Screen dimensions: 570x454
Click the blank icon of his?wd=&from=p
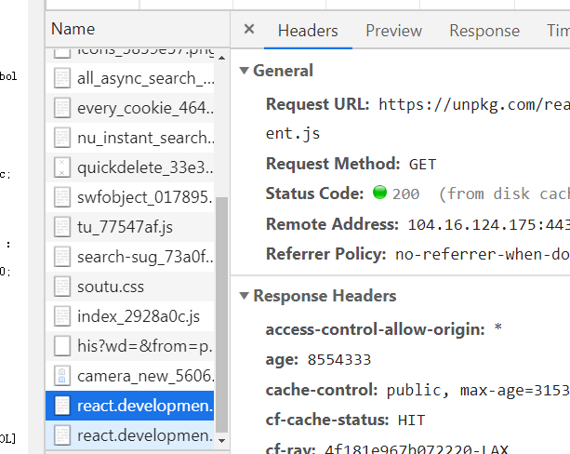pyautogui.click(x=62, y=346)
